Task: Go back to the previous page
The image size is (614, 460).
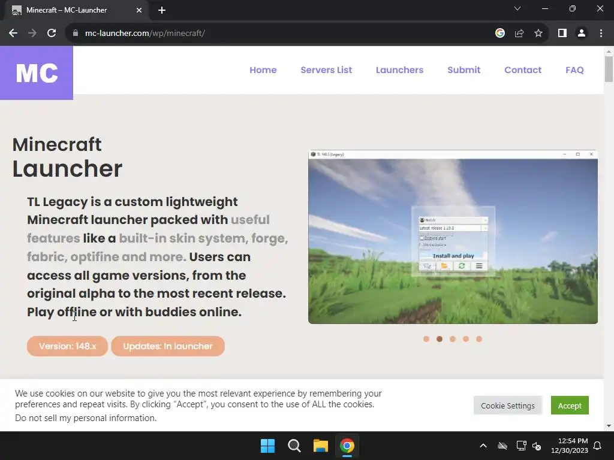Action: coord(13,34)
